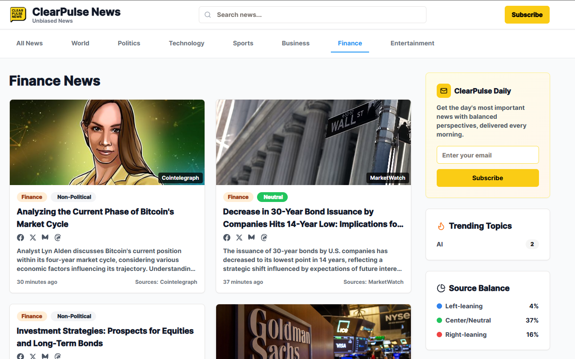Select the Finance tab

tap(350, 43)
